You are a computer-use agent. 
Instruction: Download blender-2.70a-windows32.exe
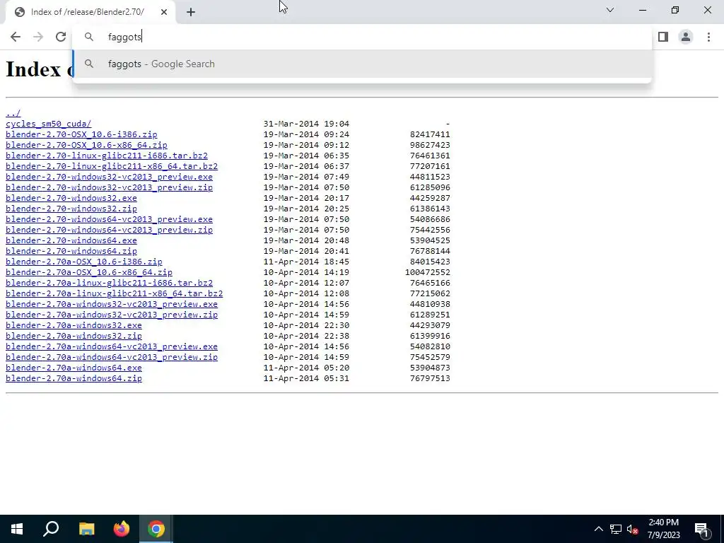(74, 325)
